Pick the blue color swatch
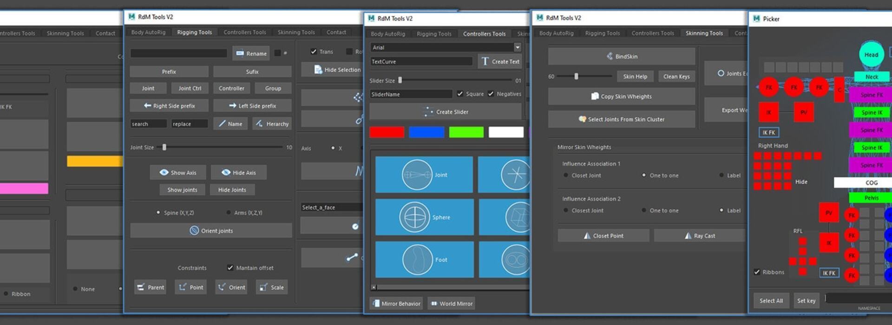 (x=426, y=132)
